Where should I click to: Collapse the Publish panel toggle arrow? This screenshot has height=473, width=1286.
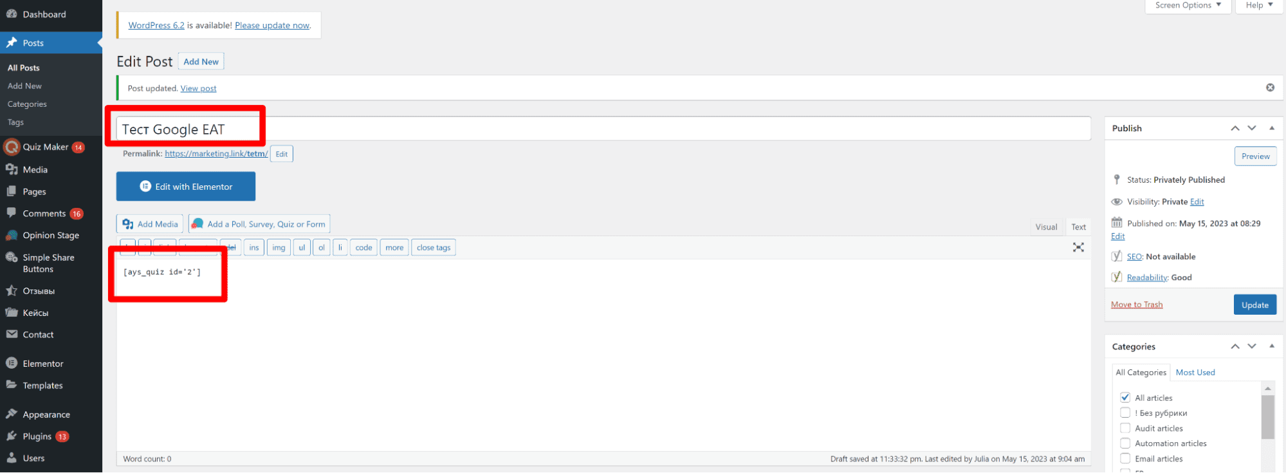(x=1272, y=128)
